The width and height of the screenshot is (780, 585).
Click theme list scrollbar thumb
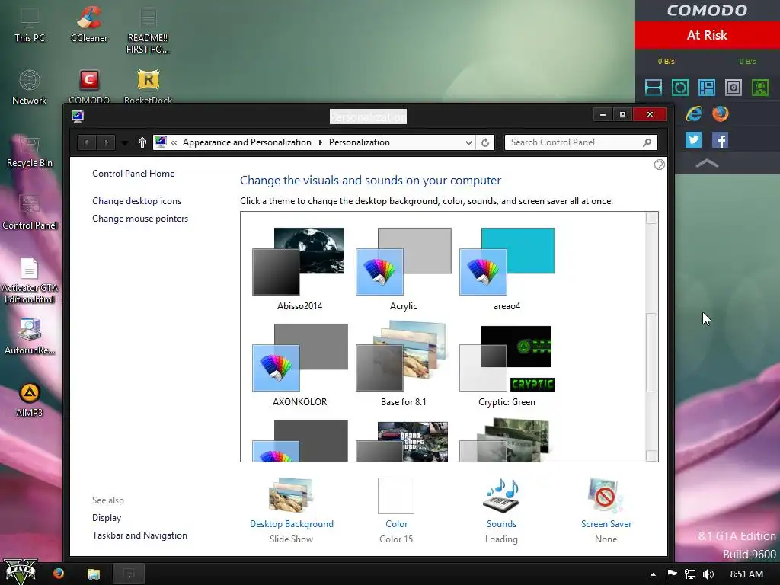(651, 352)
